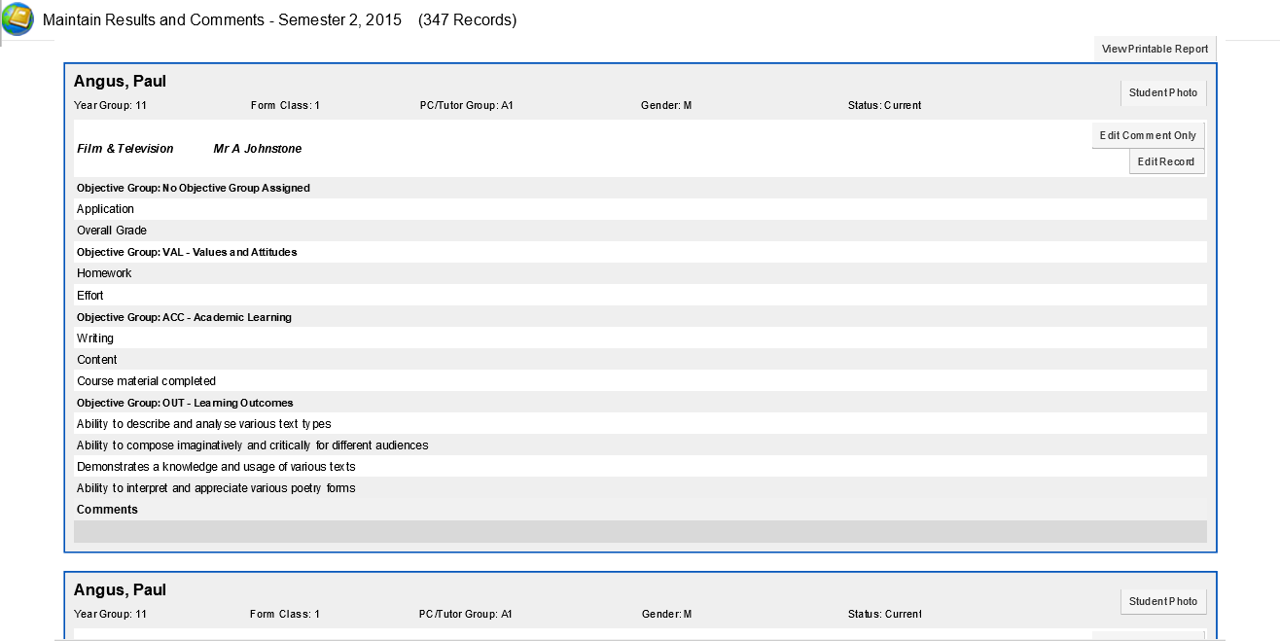
Task: Click the 'OUT - Learning Outcomes' group heading
Action: pyautogui.click(x=185, y=403)
